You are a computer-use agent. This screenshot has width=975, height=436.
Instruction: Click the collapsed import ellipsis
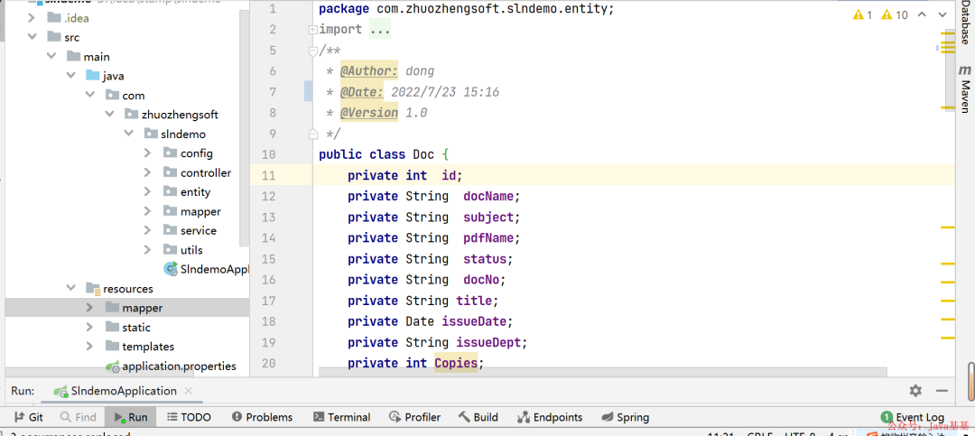pyautogui.click(x=380, y=29)
